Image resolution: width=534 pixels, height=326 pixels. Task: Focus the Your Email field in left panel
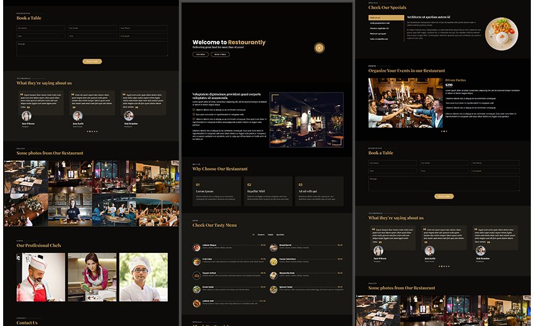pyautogui.click(x=92, y=28)
